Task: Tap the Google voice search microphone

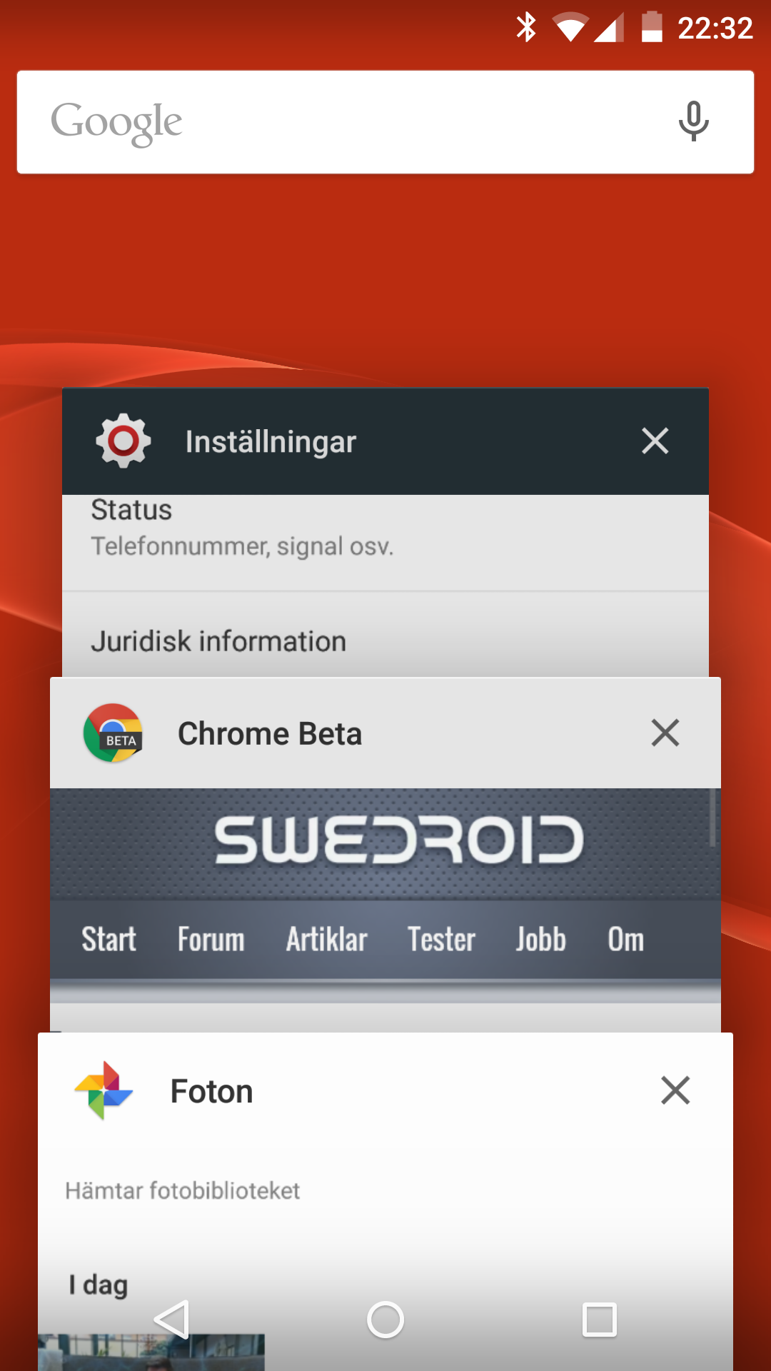Action: click(x=692, y=121)
